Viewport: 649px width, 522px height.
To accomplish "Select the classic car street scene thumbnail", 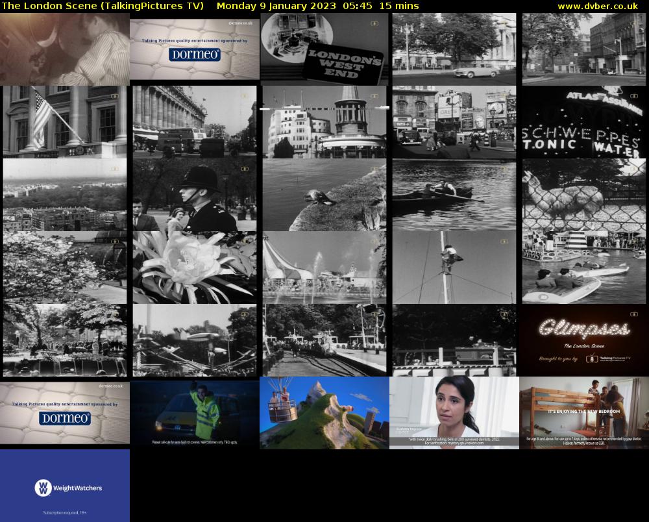I will [454, 49].
